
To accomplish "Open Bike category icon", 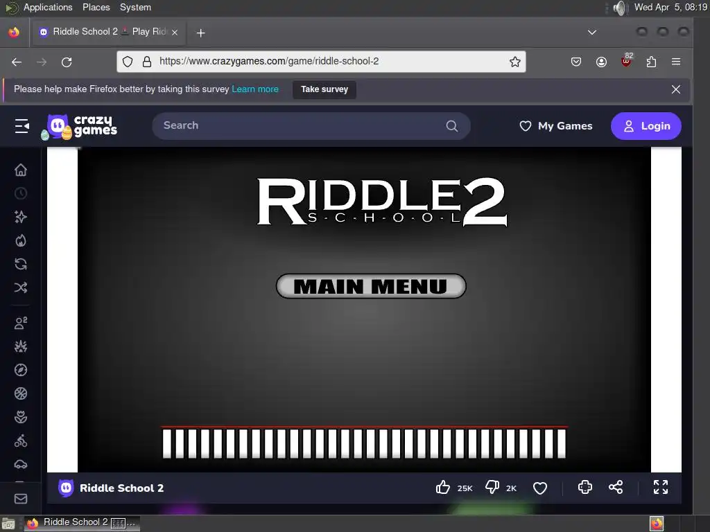I will pyautogui.click(x=21, y=441).
